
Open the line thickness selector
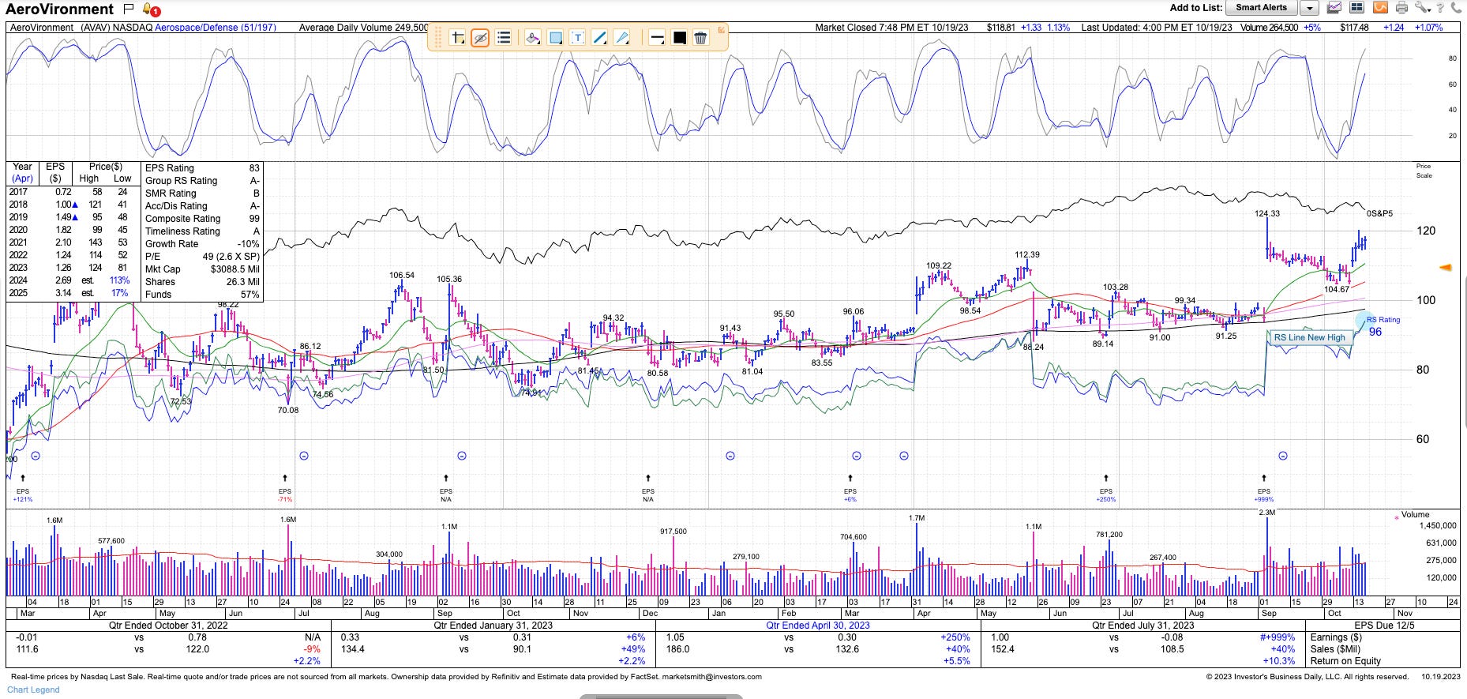pyautogui.click(x=657, y=38)
